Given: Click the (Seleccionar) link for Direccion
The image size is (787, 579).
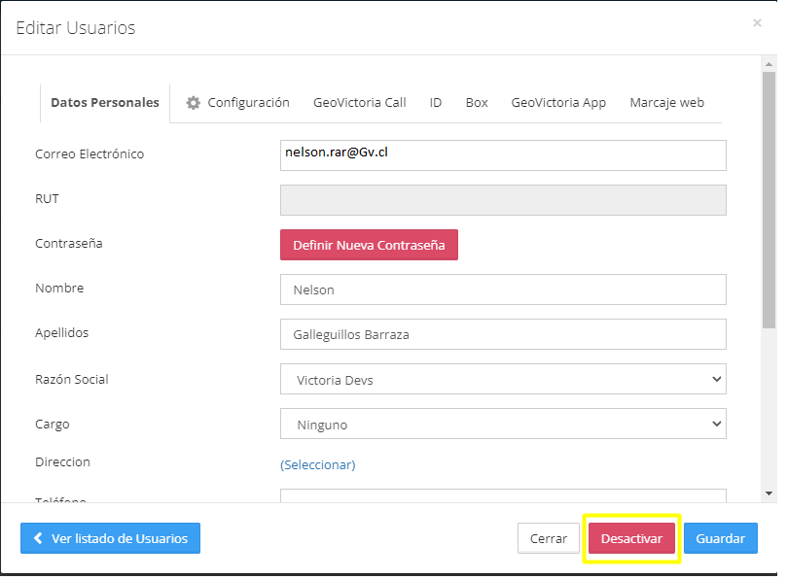Looking at the screenshot, I should (x=318, y=465).
